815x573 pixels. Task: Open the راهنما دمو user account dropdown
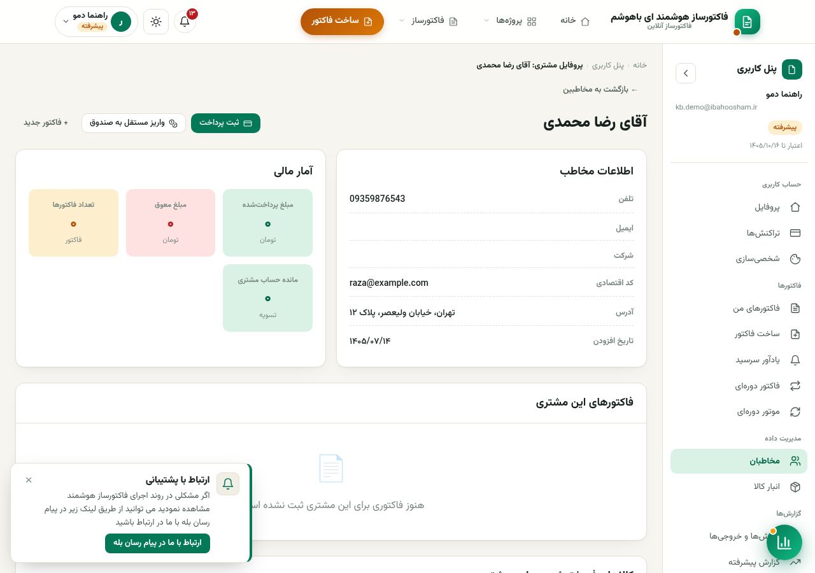tap(97, 22)
